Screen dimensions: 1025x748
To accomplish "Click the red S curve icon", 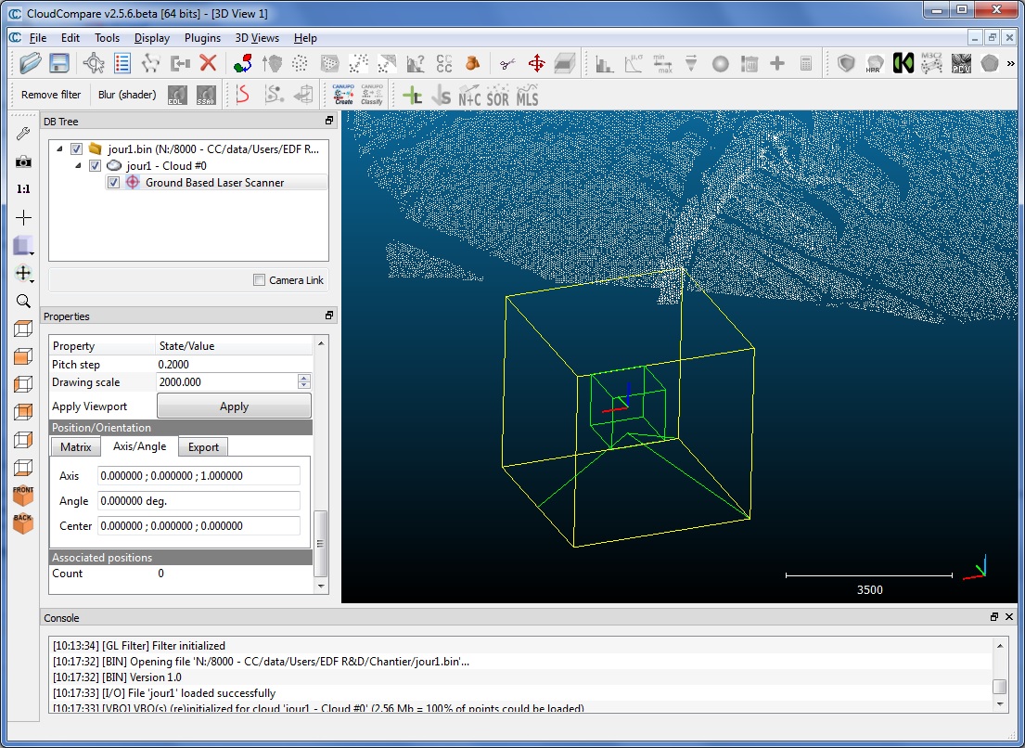I will tap(242, 95).
